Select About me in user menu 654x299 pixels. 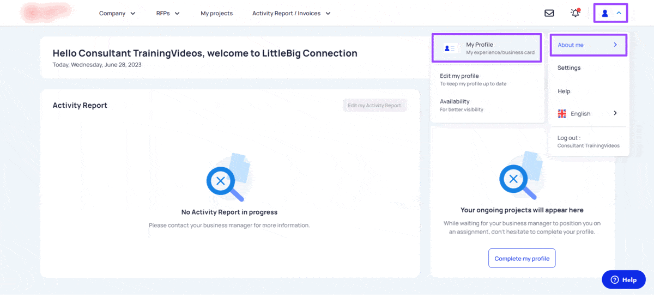[x=588, y=45]
